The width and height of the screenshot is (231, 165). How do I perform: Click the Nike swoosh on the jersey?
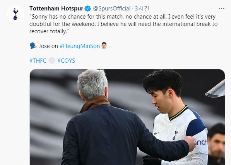pos(156,133)
